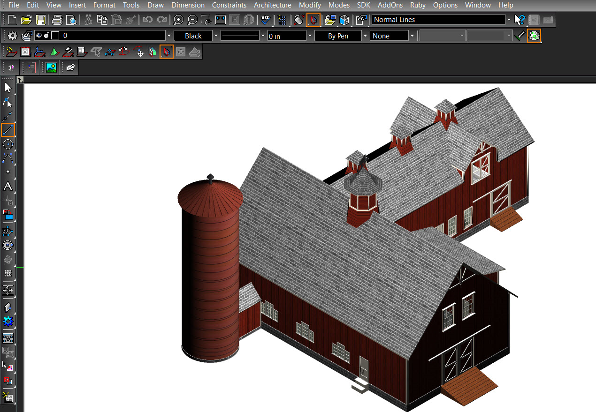
Task: Activate the Text tool
Action: pos(8,187)
